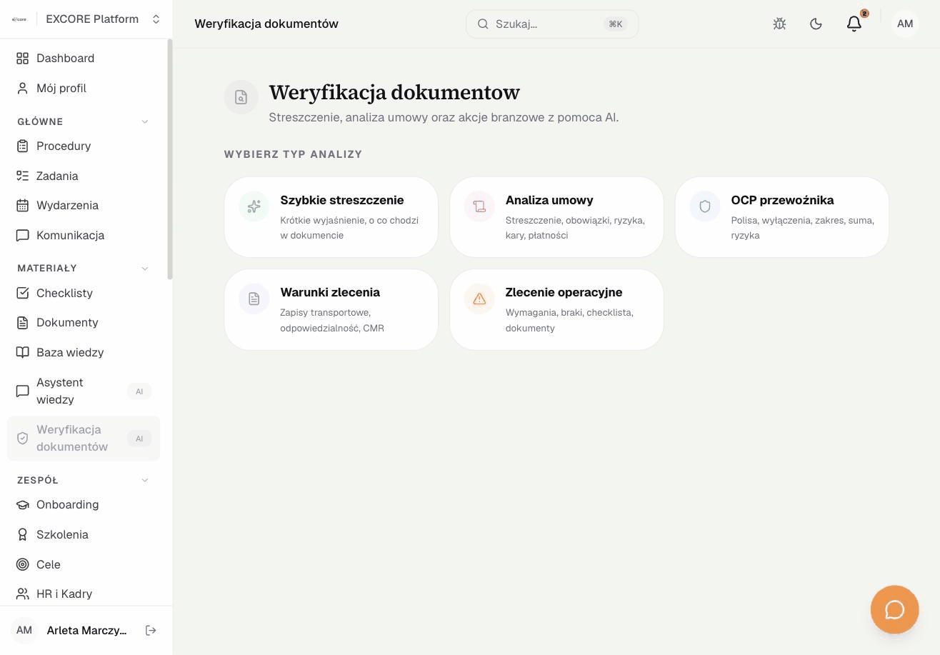Click the Onboarding graduation cap icon

click(x=23, y=505)
